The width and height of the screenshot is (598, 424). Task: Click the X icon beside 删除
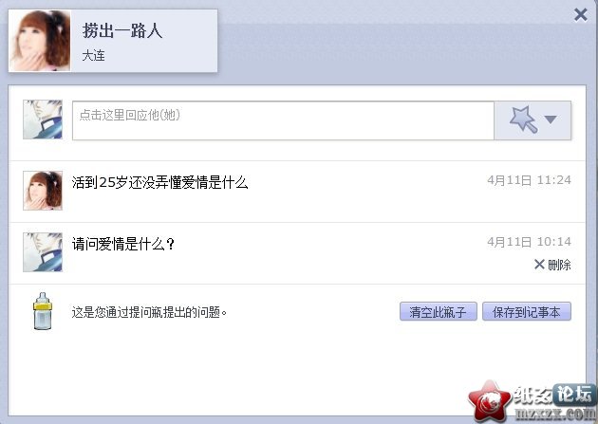point(539,265)
